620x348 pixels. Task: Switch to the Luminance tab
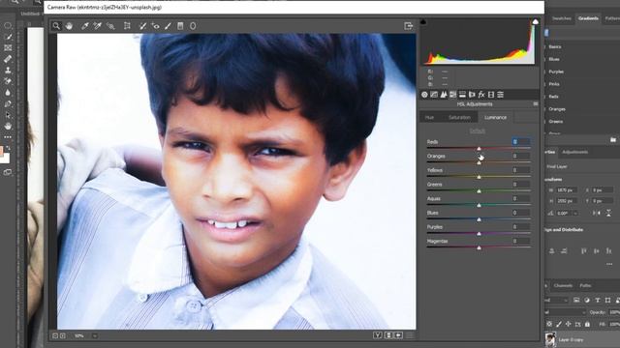click(495, 118)
